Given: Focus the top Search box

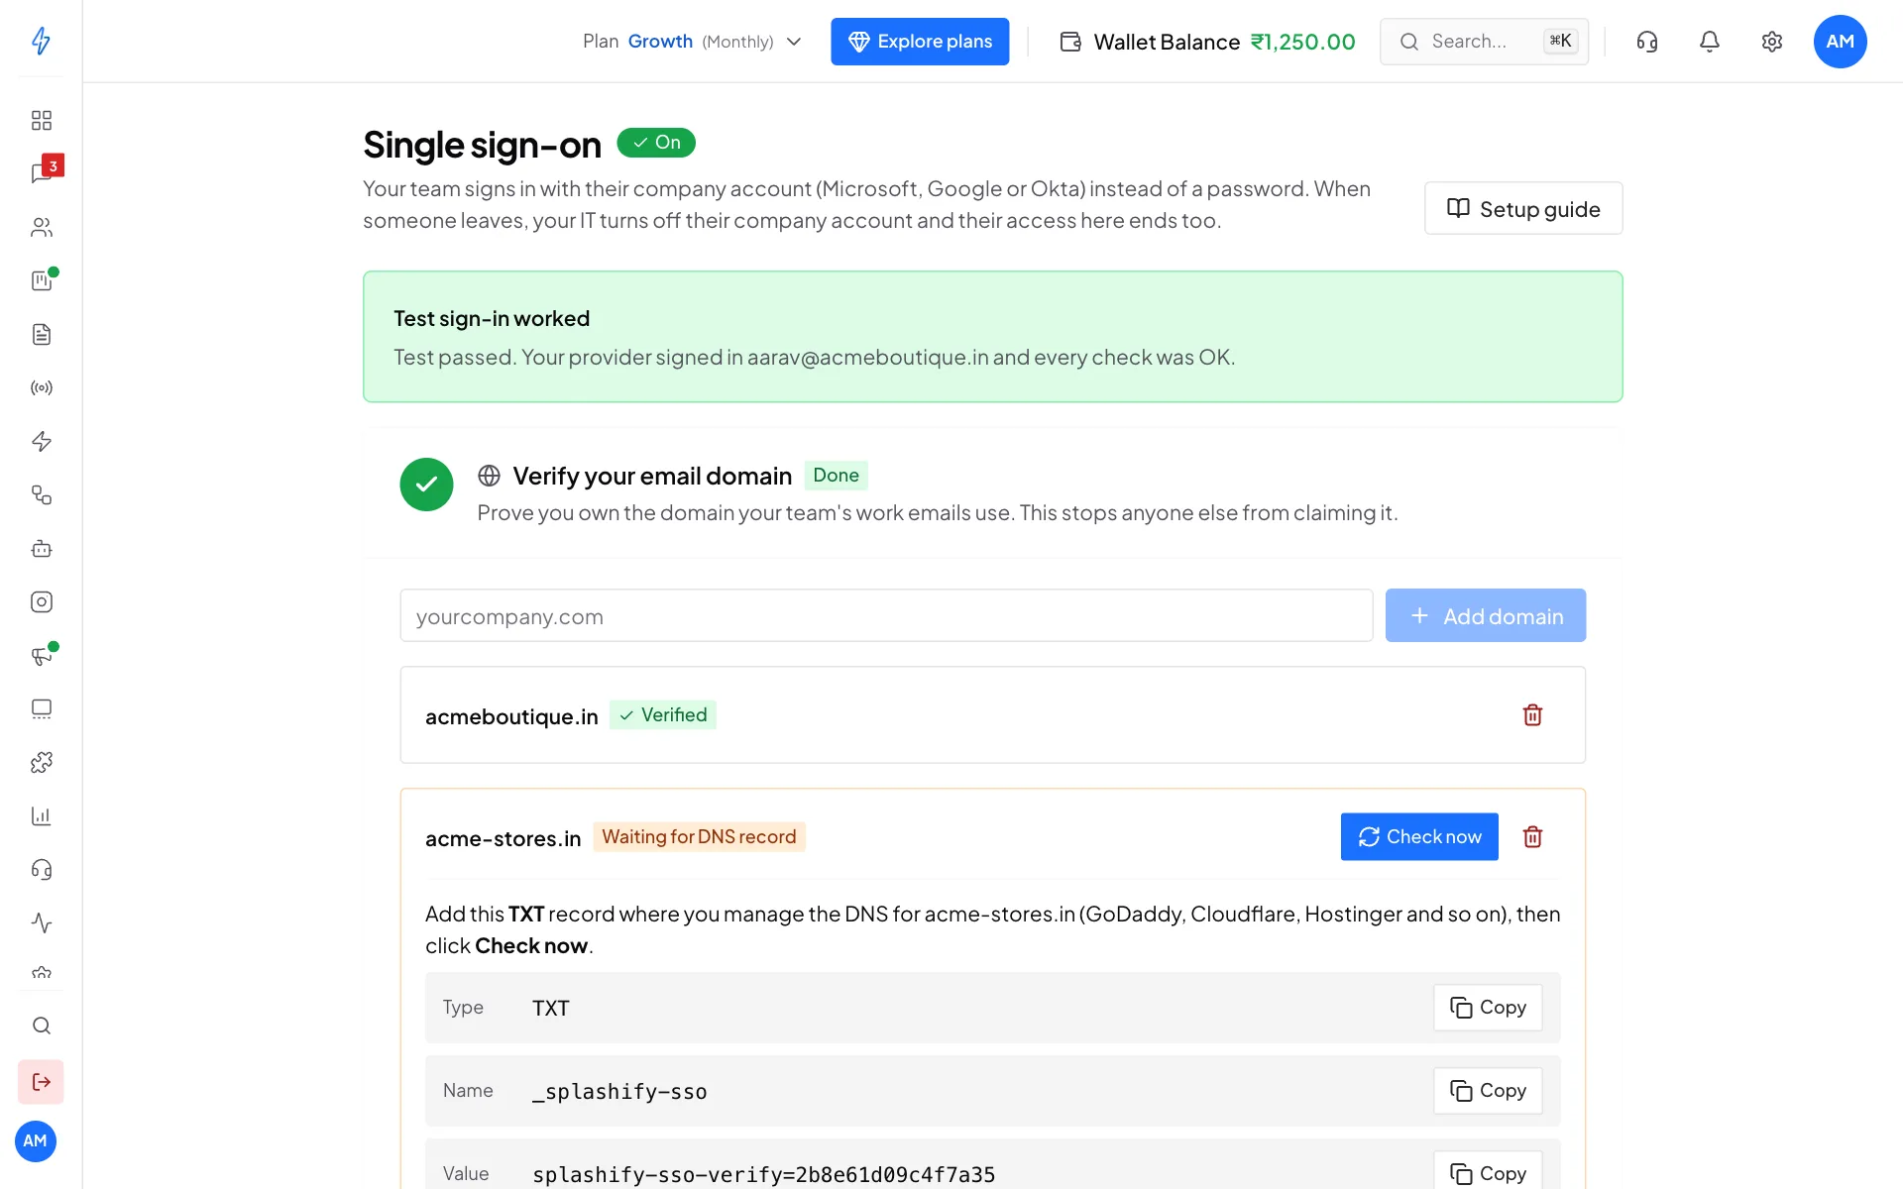Looking at the screenshot, I should click(1484, 42).
